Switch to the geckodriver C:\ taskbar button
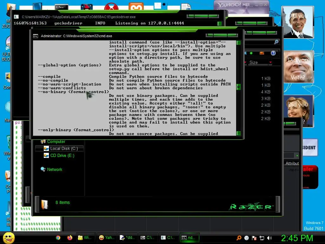325x244 pixels. [168, 238]
